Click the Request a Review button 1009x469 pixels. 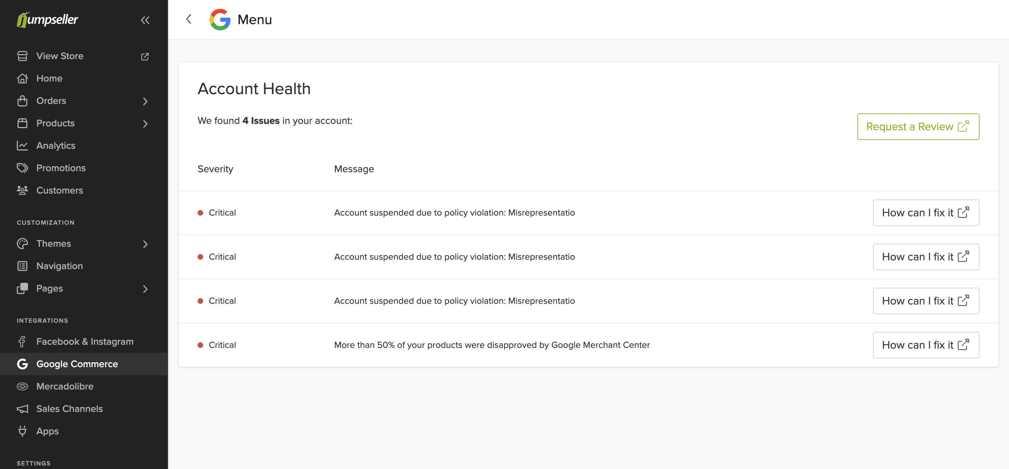click(918, 127)
